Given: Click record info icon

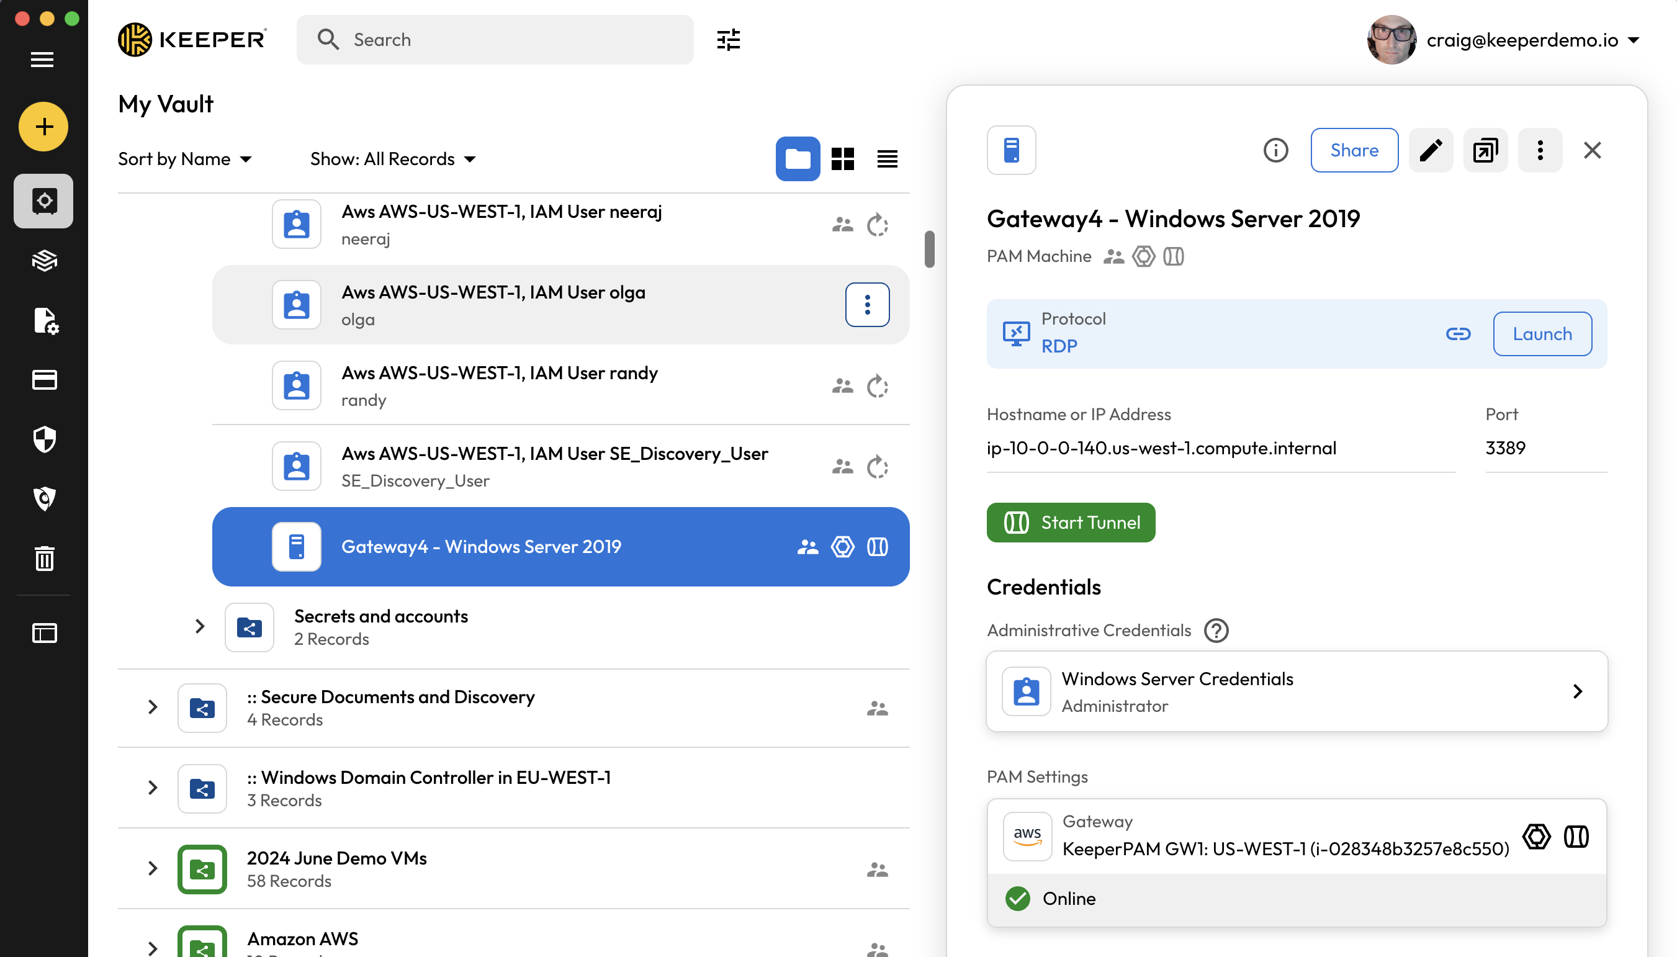Looking at the screenshot, I should click(x=1275, y=151).
